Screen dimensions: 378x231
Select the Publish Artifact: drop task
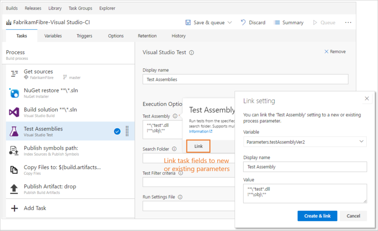point(70,189)
